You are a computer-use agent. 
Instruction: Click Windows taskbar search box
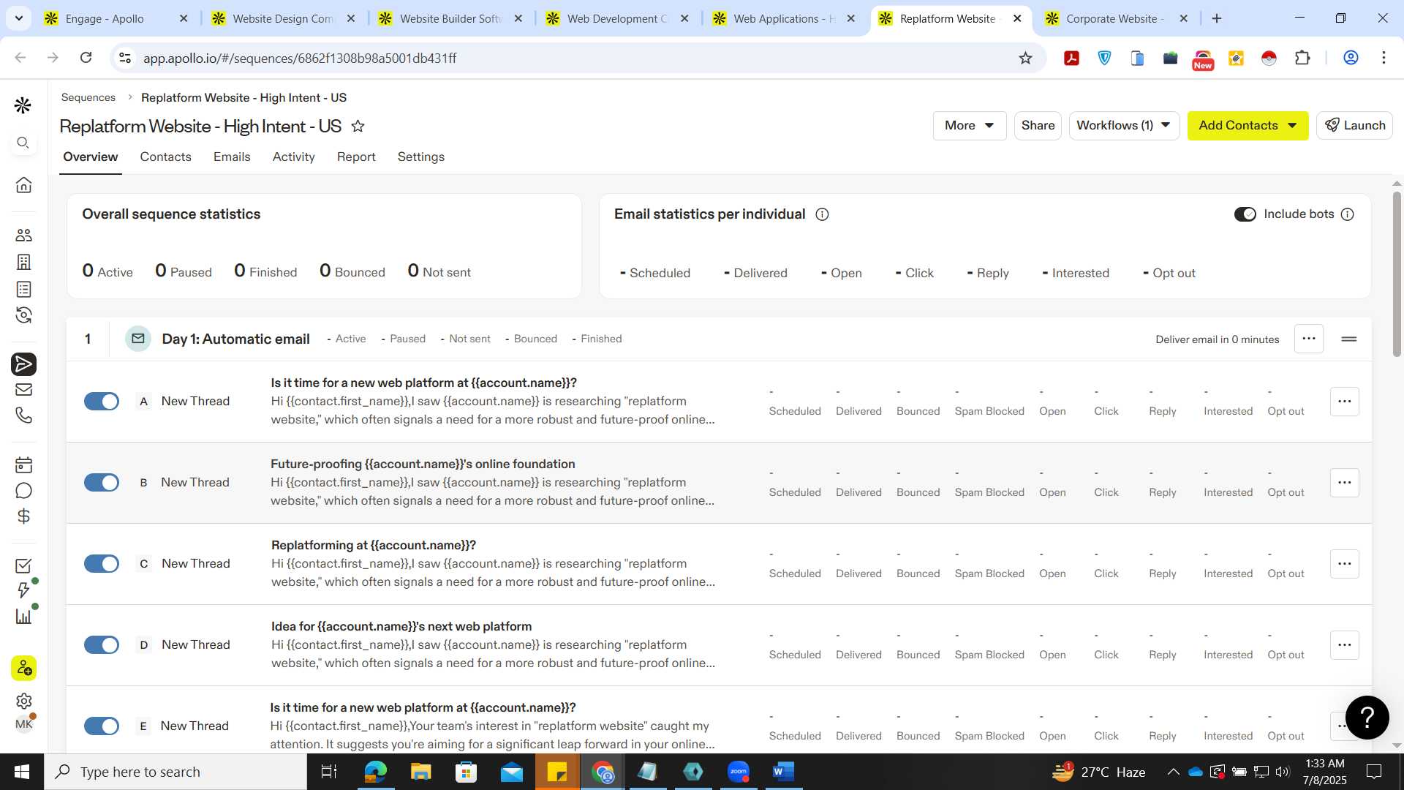[x=175, y=772]
